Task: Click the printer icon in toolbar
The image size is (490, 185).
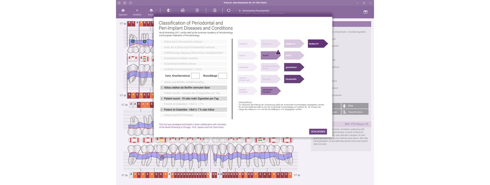Action: [x=151, y=11]
